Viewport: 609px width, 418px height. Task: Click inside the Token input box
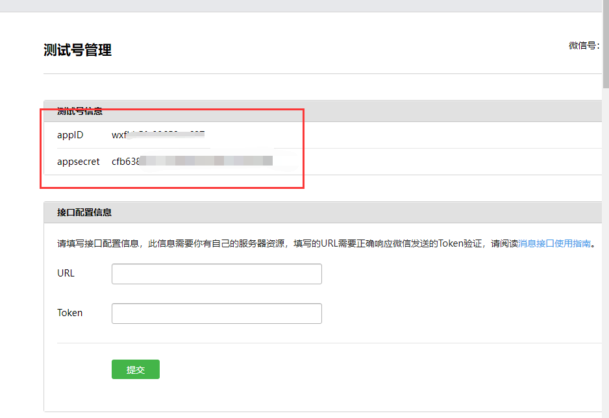pyautogui.click(x=216, y=313)
